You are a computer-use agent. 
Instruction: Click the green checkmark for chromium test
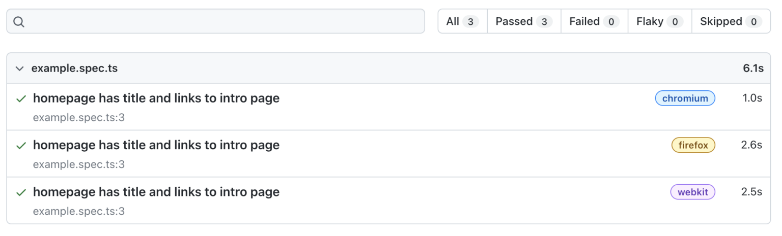click(x=21, y=99)
